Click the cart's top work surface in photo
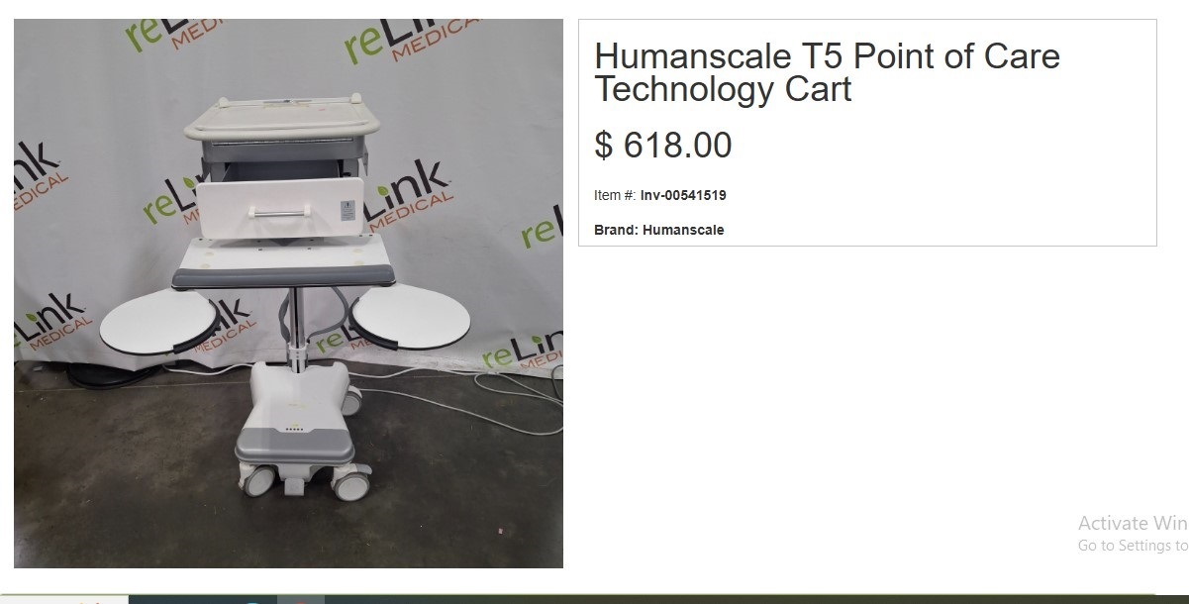1189x604 pixels. click(281, 116)
